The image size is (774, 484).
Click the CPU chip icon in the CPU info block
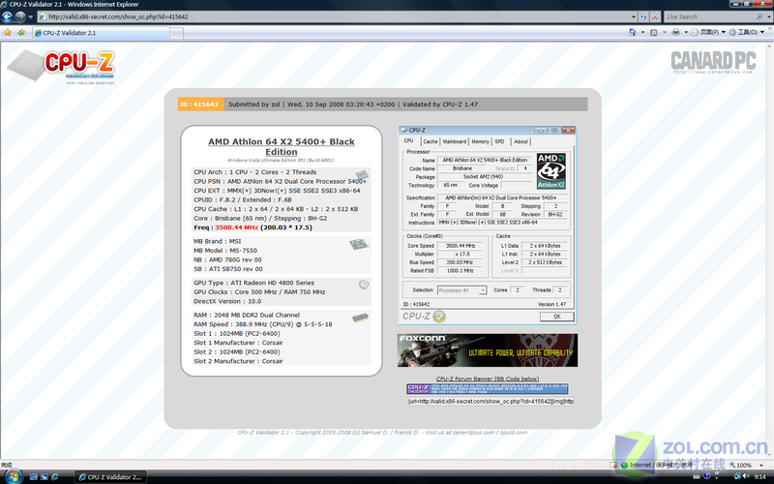(x=362, y=174)
